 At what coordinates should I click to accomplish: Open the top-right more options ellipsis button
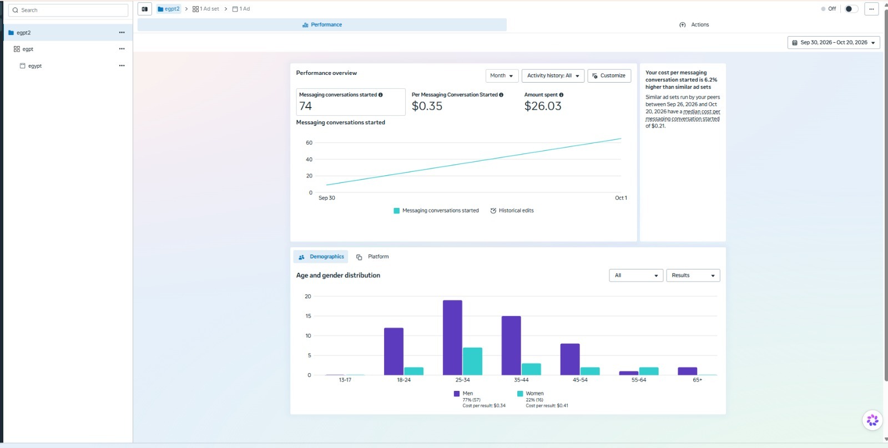tap(871, 9)
